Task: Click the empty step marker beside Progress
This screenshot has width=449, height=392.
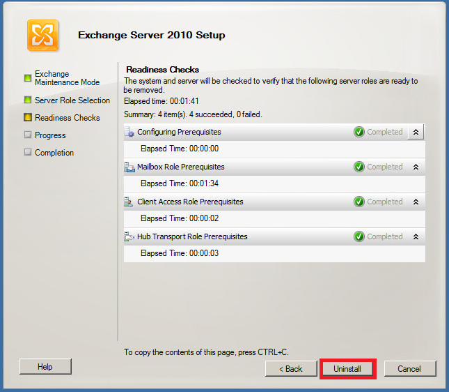Action: 28,135
